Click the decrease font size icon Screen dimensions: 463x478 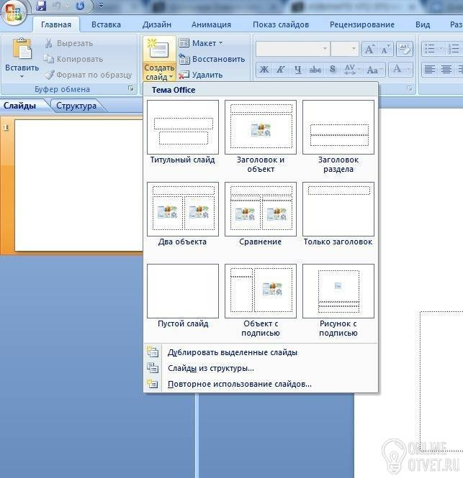click(385, 49)
